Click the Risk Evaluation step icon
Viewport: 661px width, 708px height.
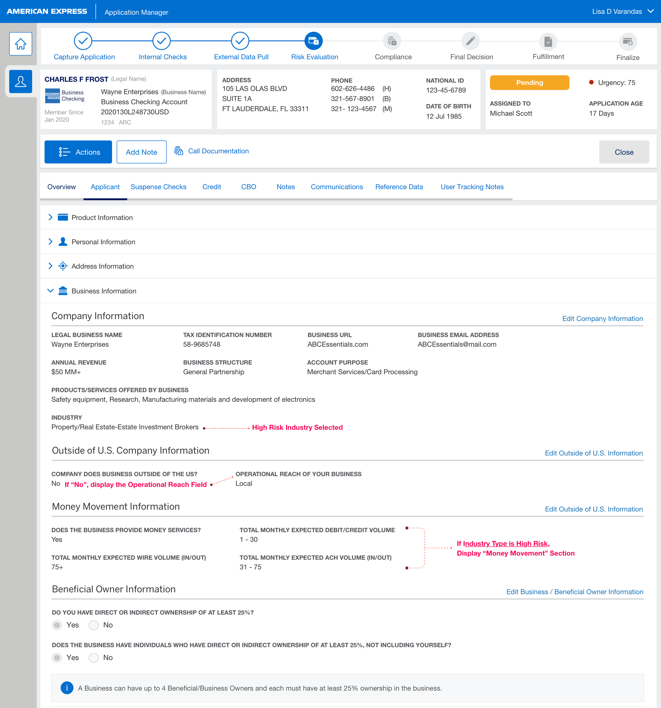coord(314,41)
